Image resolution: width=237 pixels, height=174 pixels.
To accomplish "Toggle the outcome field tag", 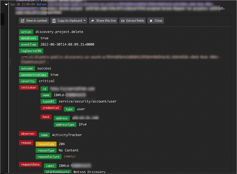I will [x=27, y=68].
